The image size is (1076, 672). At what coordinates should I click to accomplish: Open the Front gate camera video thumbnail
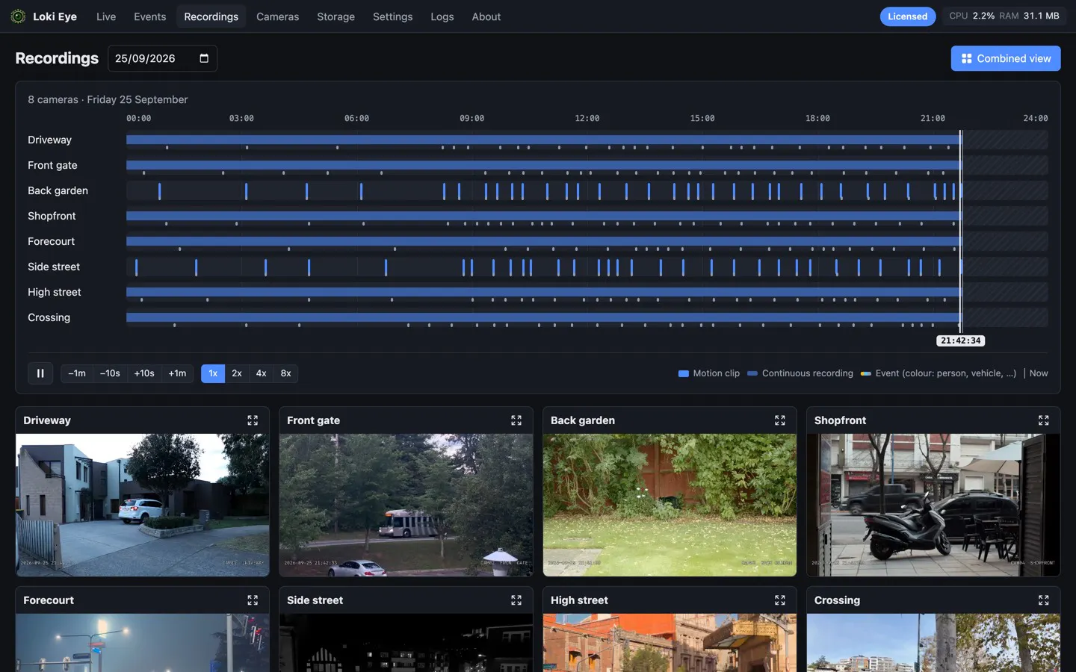pos(406,505)
